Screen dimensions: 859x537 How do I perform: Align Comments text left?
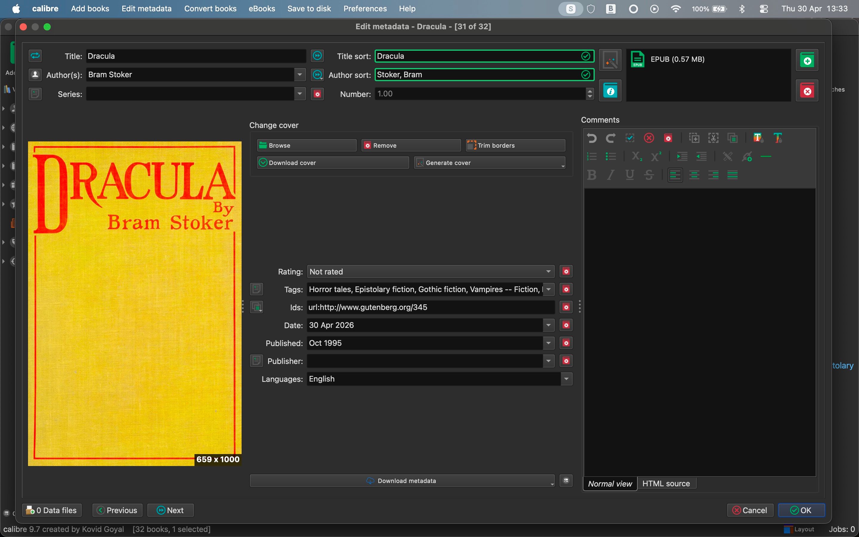pyautogui.click(x=675, y=175)
